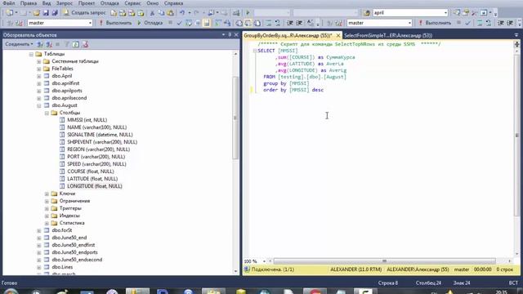The height and width of the screenshot is (294, 523).
Task: Expand the dbo.April table node
Action: tap(39, 76)
